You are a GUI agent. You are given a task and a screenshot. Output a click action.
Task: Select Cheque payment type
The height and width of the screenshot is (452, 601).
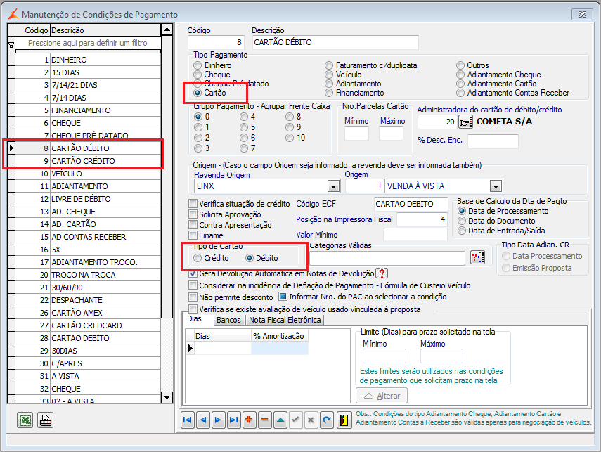tap(212, 75)
